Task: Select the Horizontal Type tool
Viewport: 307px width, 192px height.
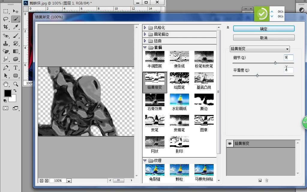Action: tap(16, 68)
